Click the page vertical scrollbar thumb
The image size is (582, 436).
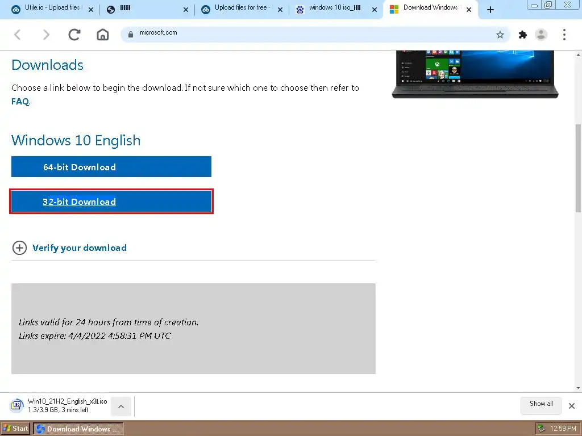click(578, 169)
